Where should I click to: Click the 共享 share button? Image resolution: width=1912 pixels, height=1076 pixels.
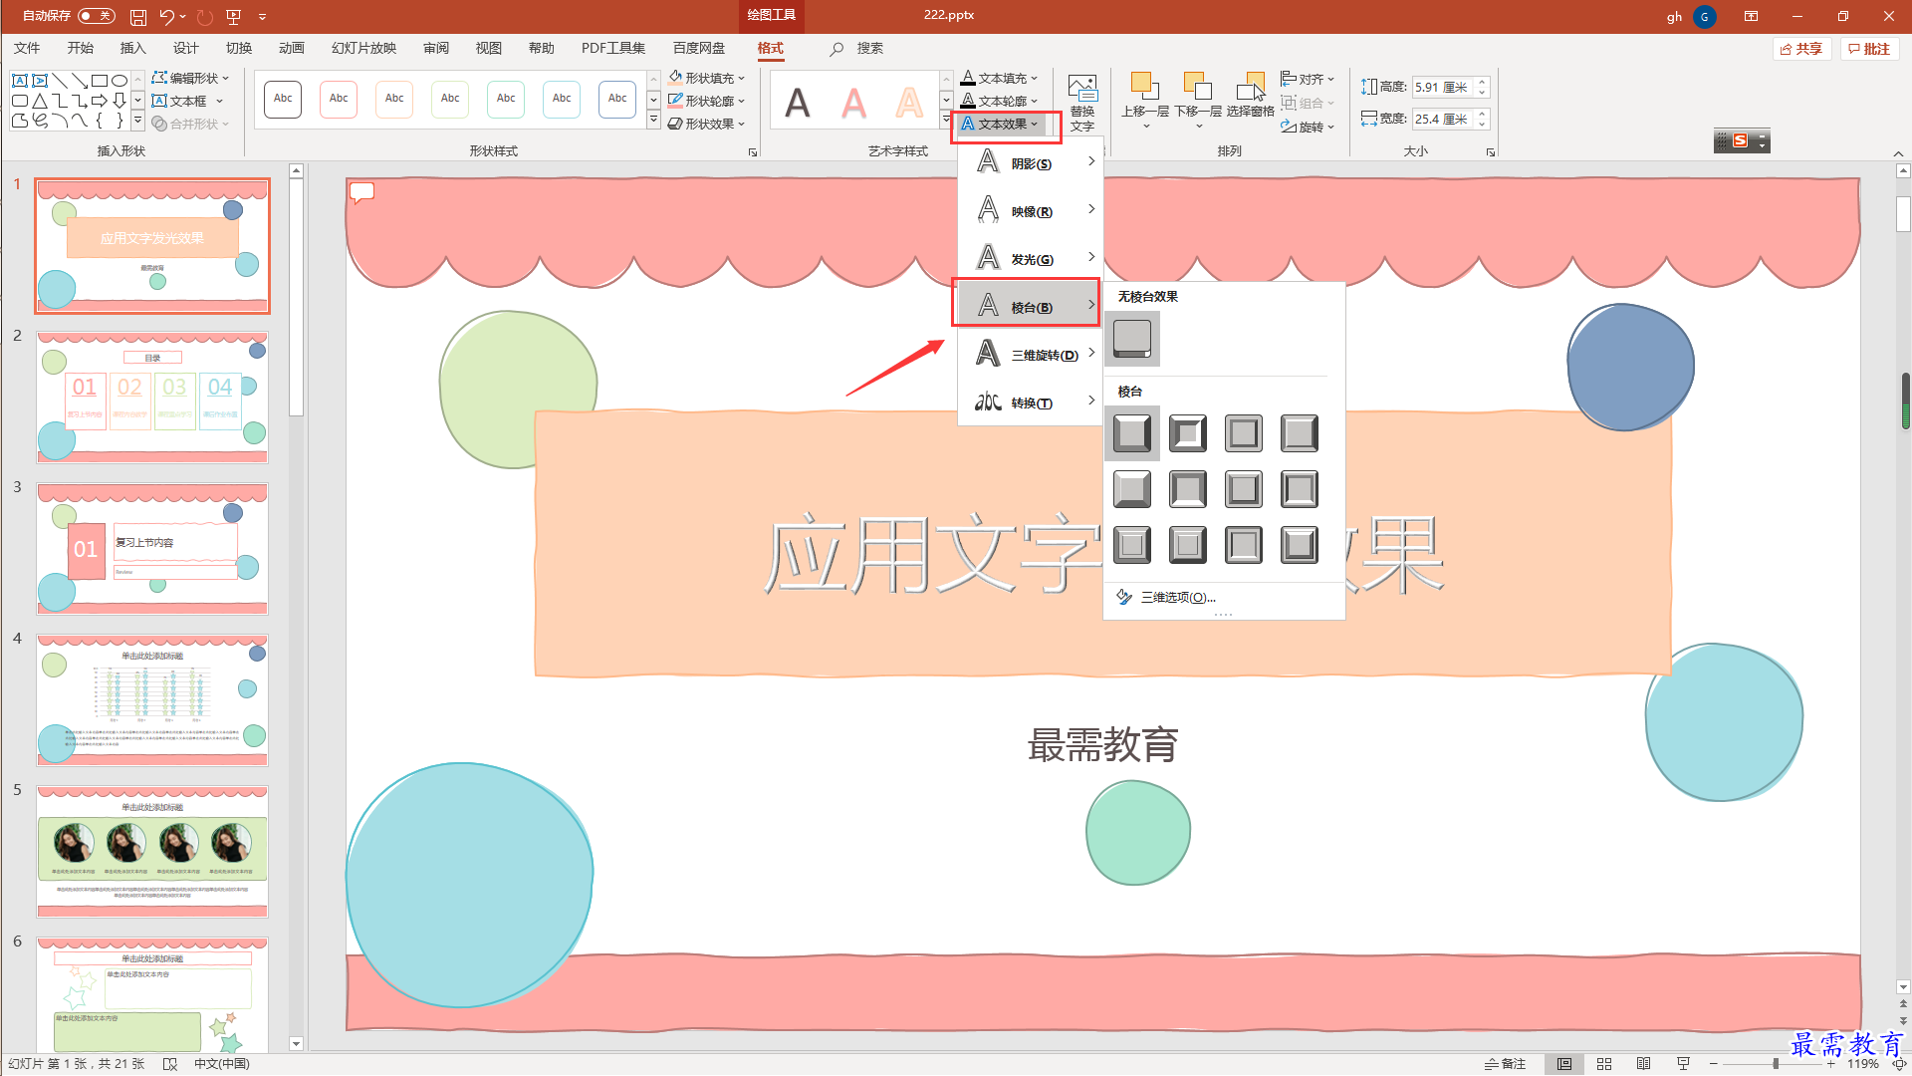(x=1801, y=49)
